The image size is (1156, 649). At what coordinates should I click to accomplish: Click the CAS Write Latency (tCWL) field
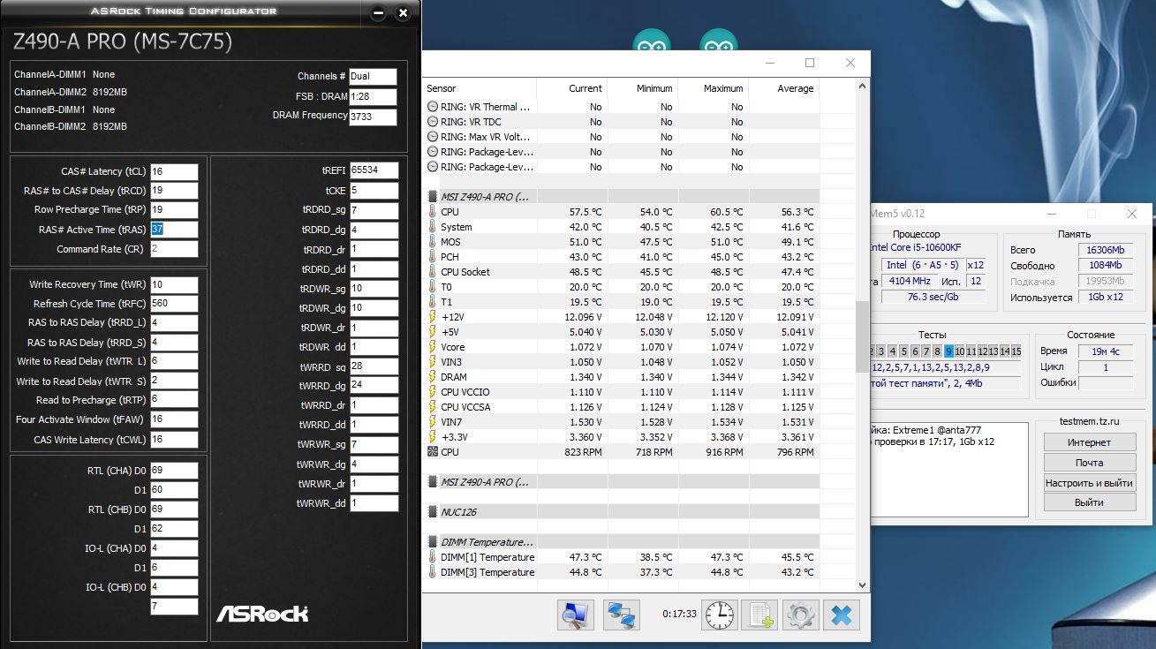click(174, 440)
